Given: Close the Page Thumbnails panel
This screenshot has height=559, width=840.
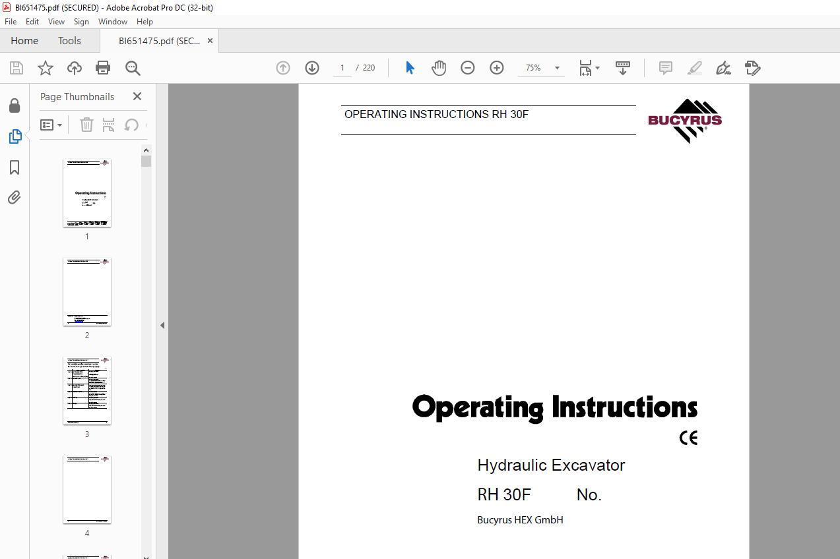Looking at the screenshot, I should point(137,96).
